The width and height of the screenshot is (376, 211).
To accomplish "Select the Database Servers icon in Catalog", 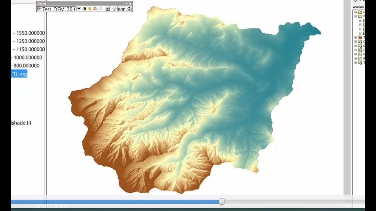I will click(360, 42).
